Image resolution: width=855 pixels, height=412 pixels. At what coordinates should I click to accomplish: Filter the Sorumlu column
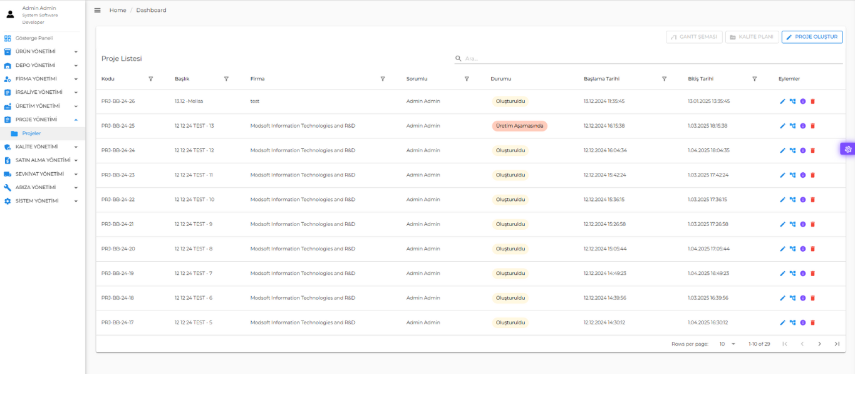click(467, 79)
